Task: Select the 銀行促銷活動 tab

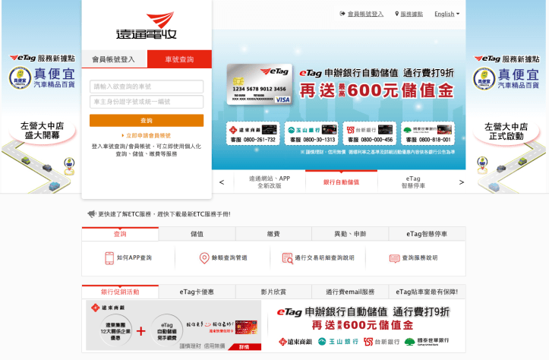Action: point(120,292)
